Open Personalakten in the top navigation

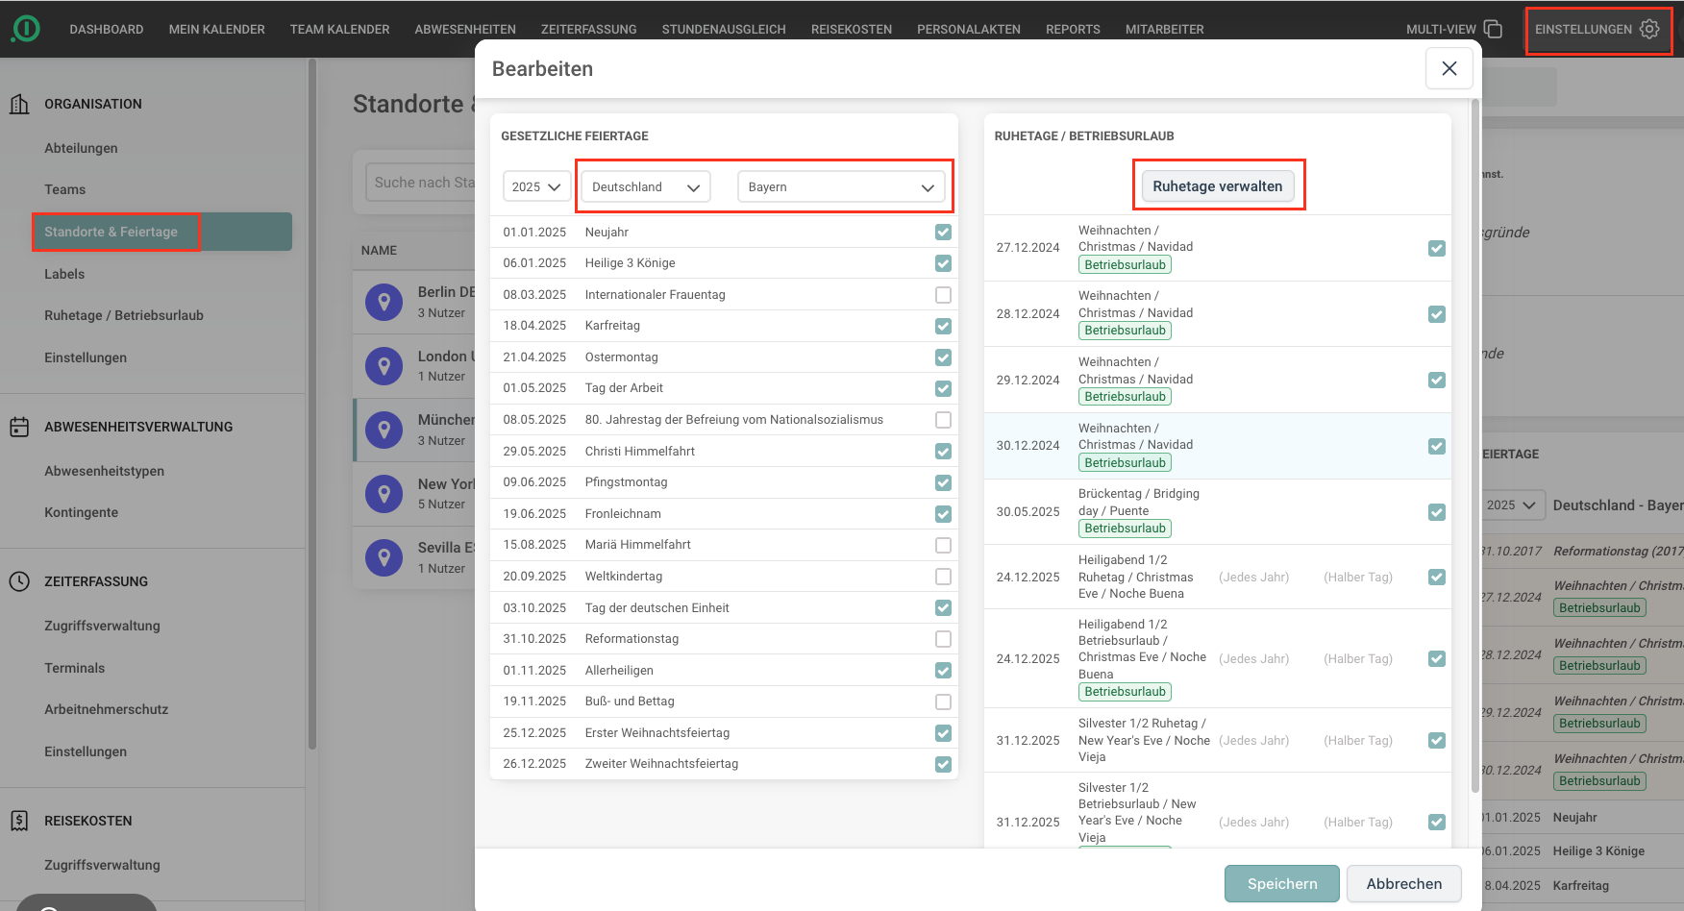pyautogui.click(x=969, y=30)
